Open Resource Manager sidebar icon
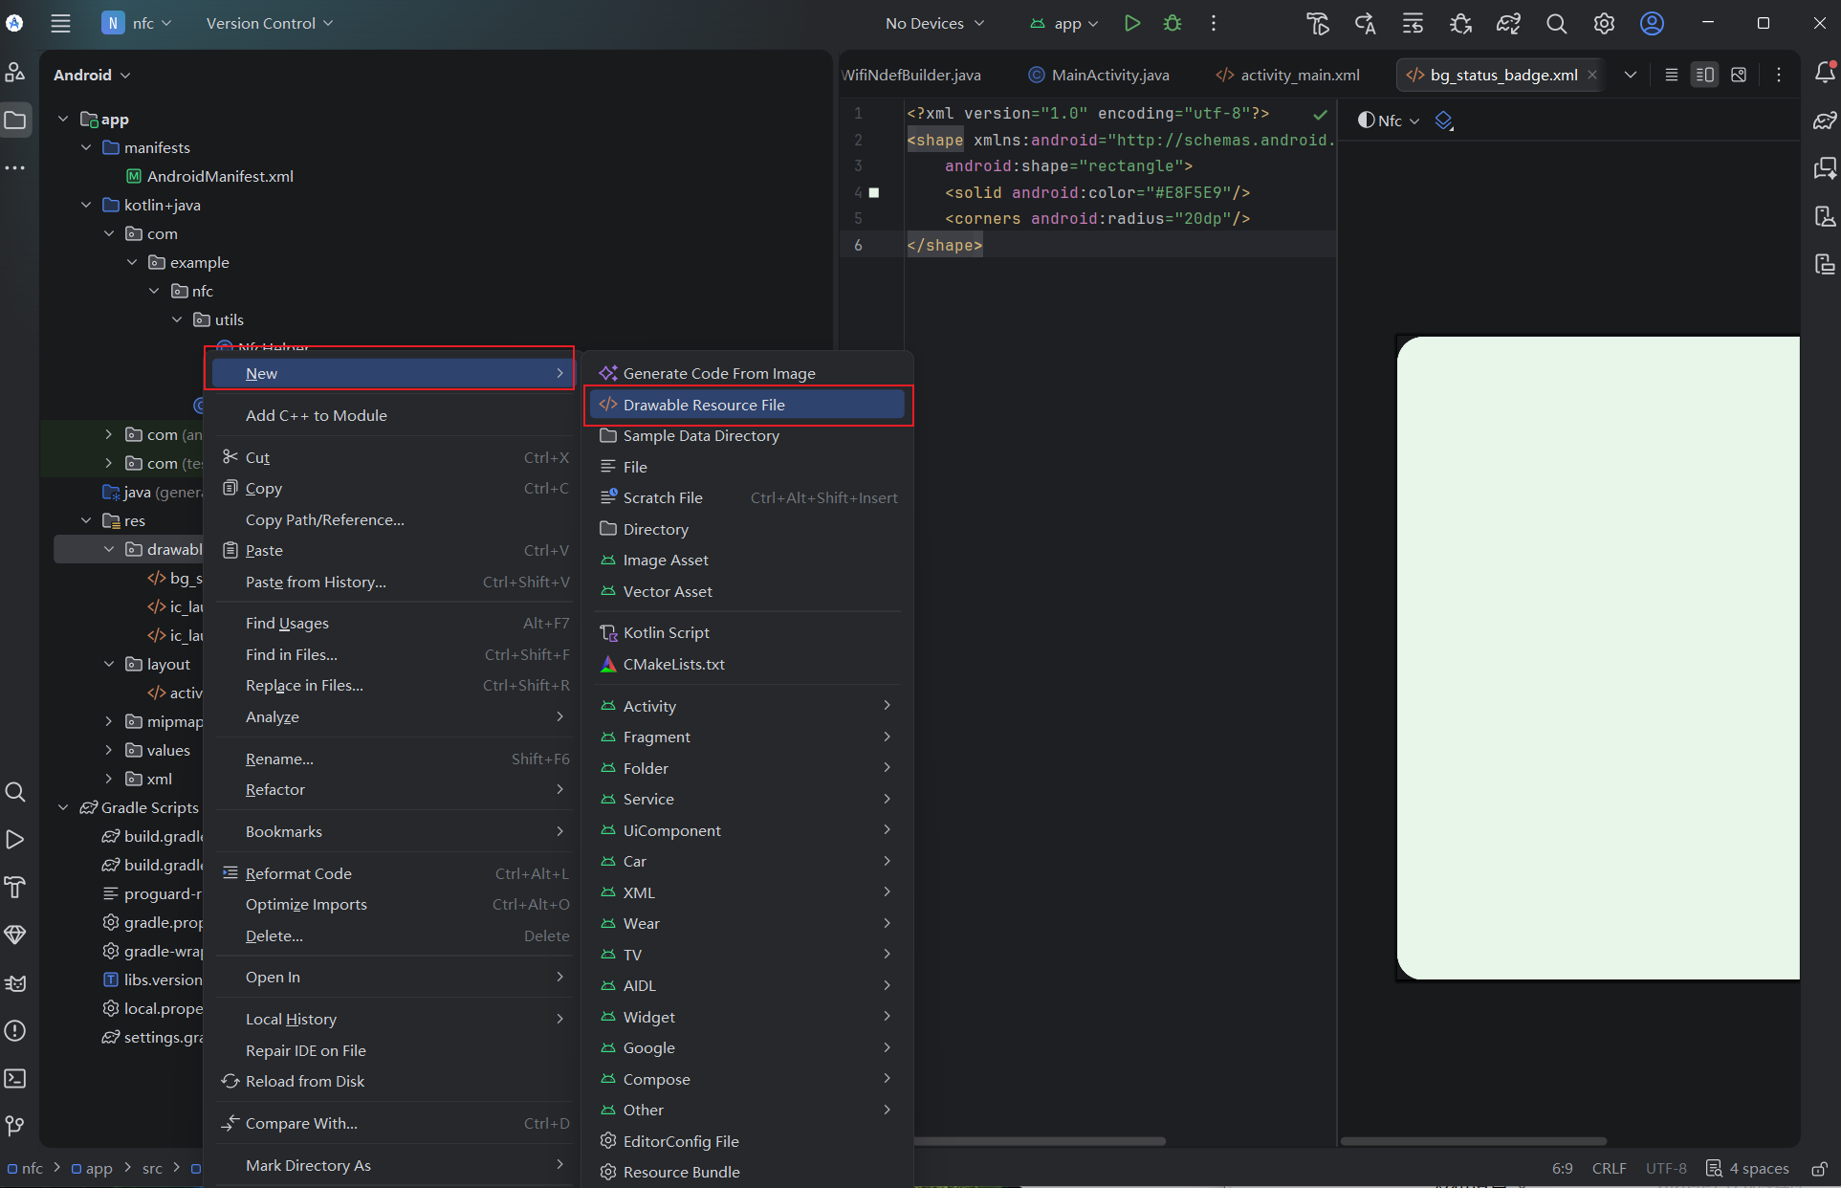Image resolution: width=1841 pixels, height=1188 pixels. pos(15,73)
